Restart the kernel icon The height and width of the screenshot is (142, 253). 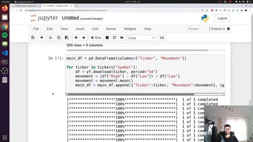[x=115, y=38]
